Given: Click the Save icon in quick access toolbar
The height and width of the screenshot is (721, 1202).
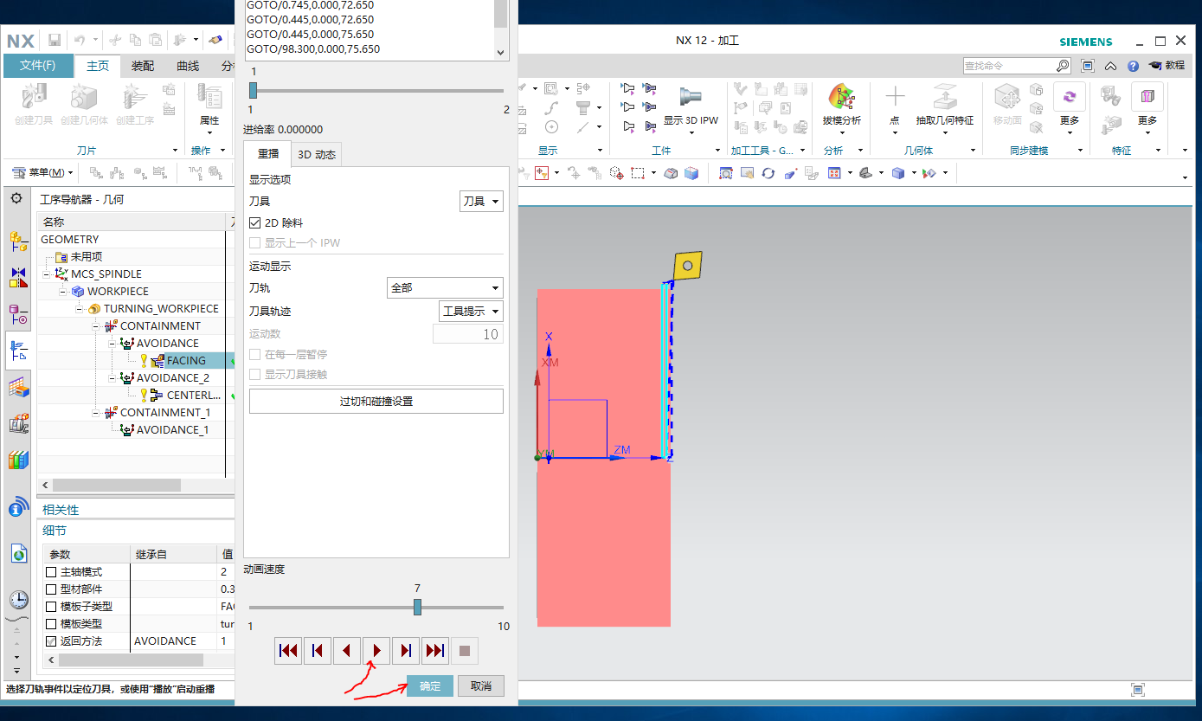Looking at the screenshot, I should point(55,40).
